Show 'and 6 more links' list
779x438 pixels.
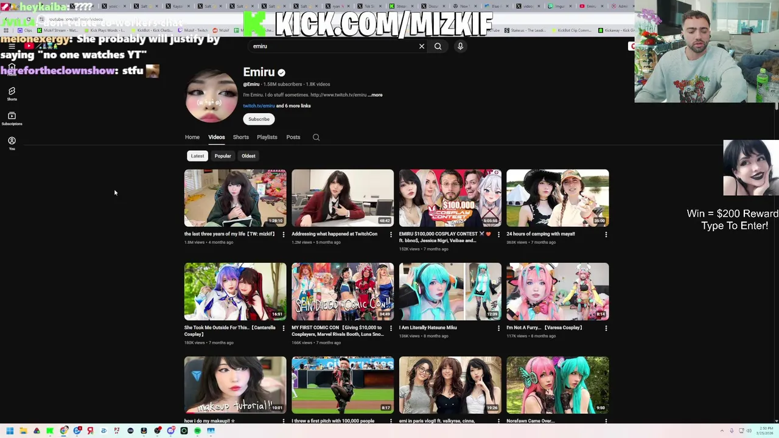click(x=293, y=106)
